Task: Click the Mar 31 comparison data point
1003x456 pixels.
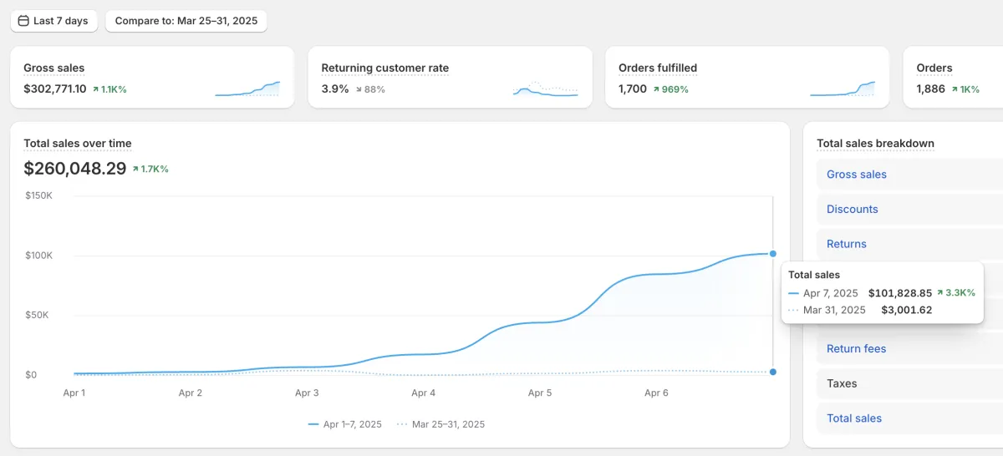Action: (x=773, y=372)
